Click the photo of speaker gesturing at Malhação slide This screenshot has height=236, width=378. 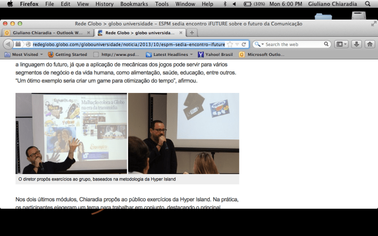(x=71, y=133)
